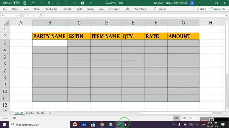The image size is (229, 128).
Task: Click the ITEM NAME header cell
Action: coord(106,36)
